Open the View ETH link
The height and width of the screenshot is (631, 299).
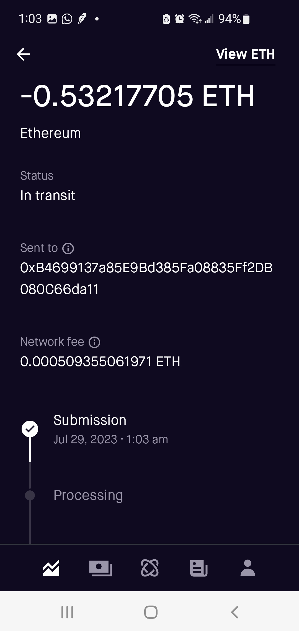click(245, 54)
